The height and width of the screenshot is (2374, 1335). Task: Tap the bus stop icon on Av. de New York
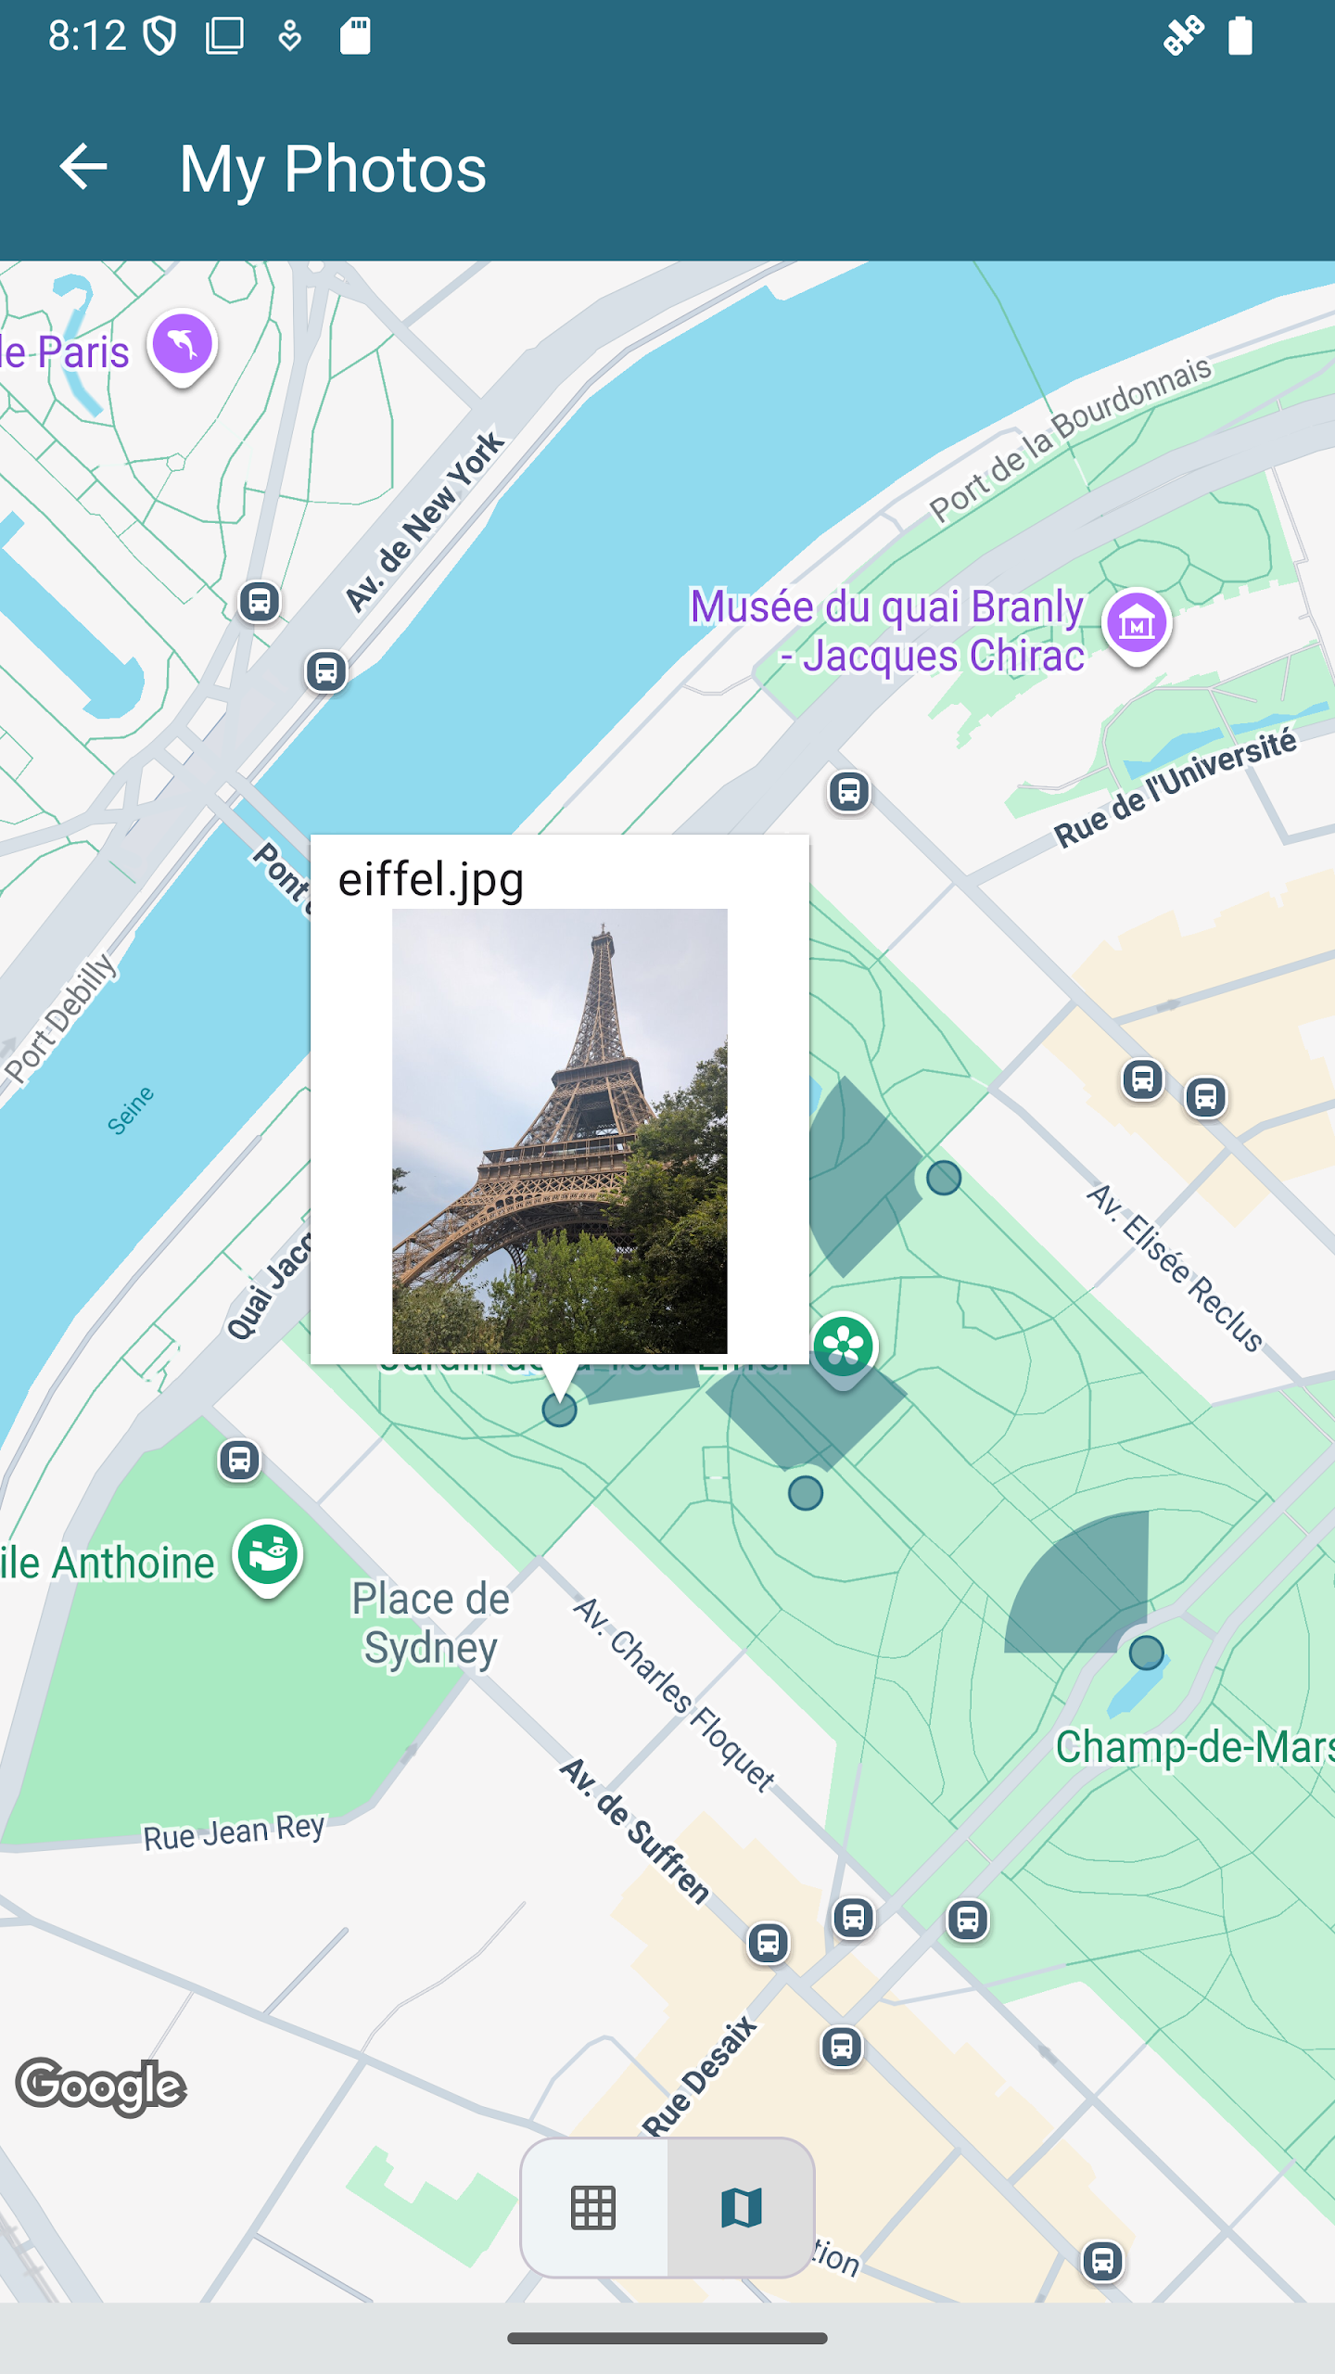coord(326,670)
